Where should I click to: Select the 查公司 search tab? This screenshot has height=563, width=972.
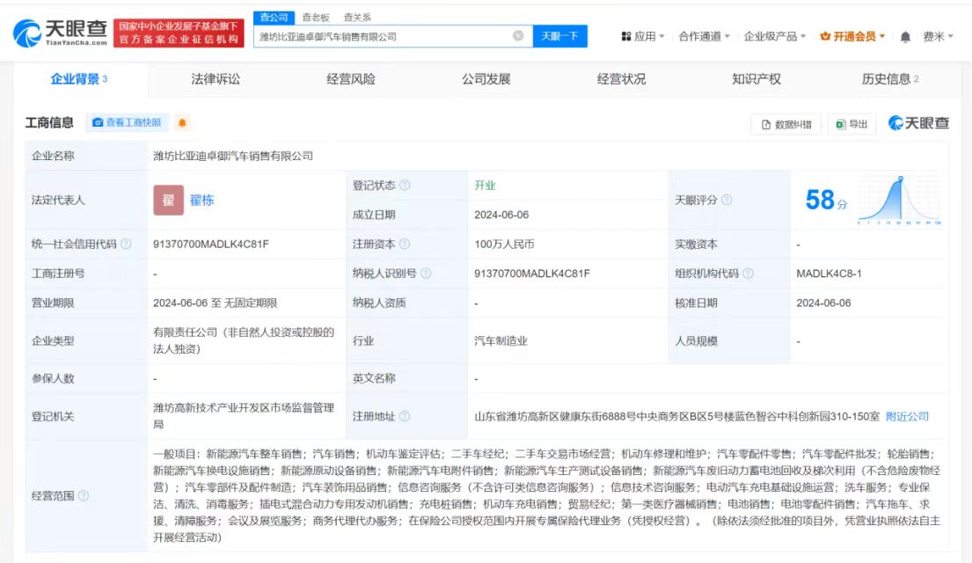click(x=274, y=18)
